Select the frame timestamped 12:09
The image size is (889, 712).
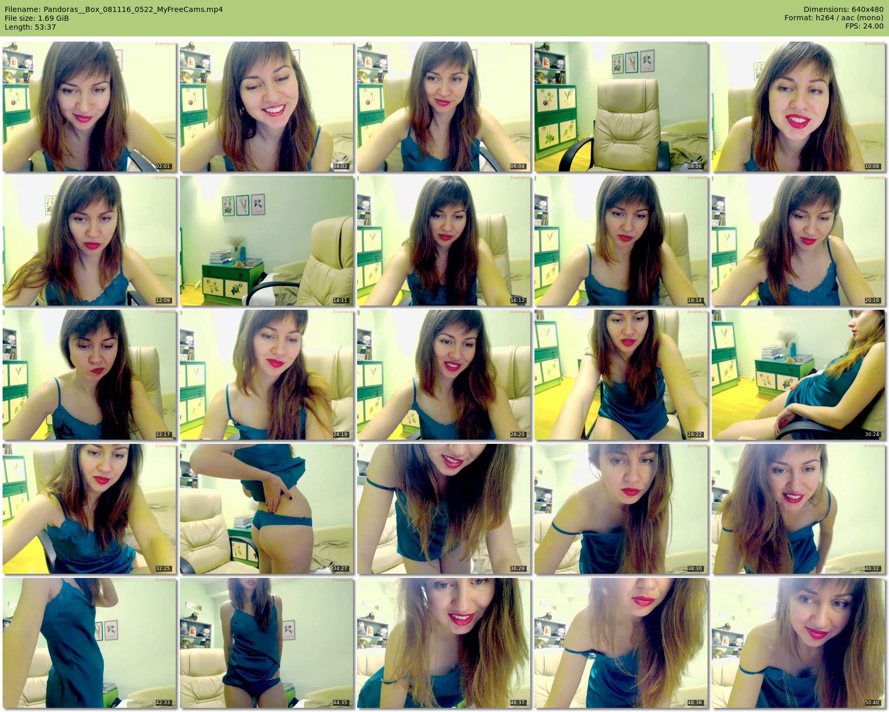[89, 241]
